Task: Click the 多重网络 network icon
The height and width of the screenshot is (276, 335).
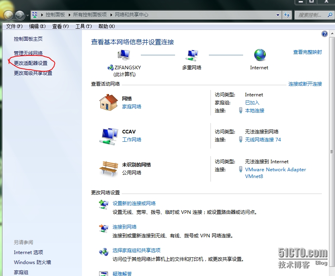Action: tap(192, 55)
